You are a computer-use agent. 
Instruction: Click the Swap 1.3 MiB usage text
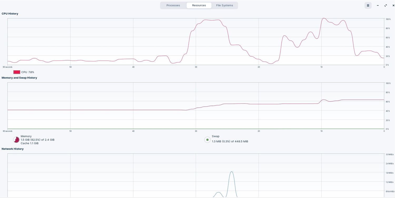[x=230, y=141]
